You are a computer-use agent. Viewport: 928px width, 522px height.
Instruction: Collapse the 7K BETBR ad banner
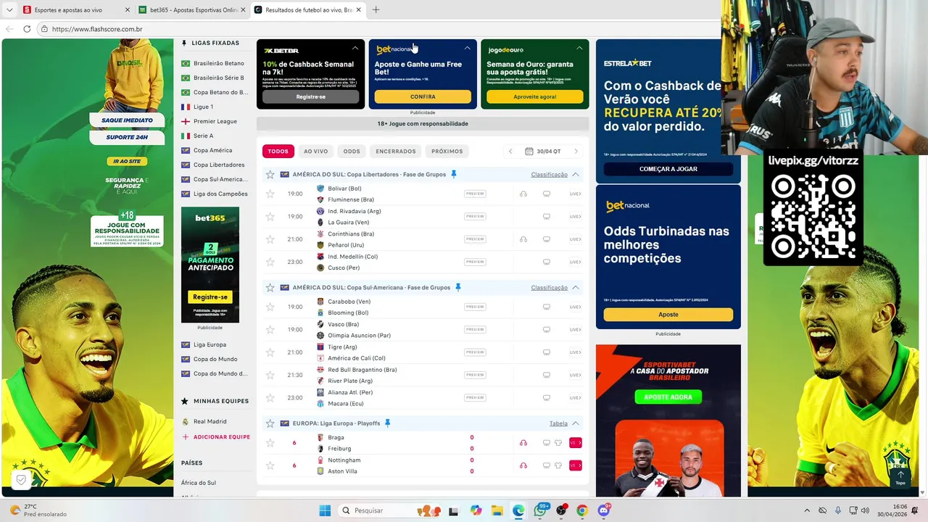click(355, 48)
